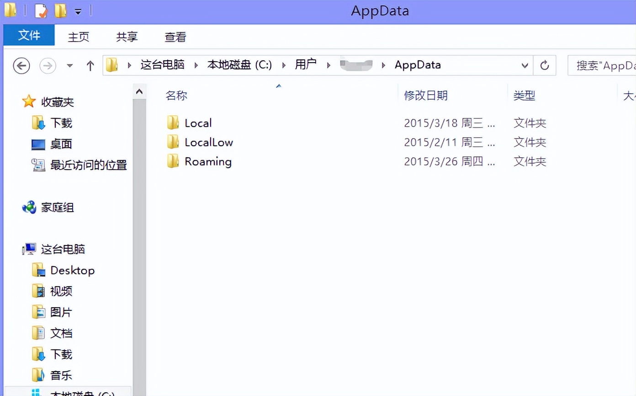The width and height of the screenshot is (636, 396).
Task: Select the LocalLow folder icon
Action: pos(173,142)
